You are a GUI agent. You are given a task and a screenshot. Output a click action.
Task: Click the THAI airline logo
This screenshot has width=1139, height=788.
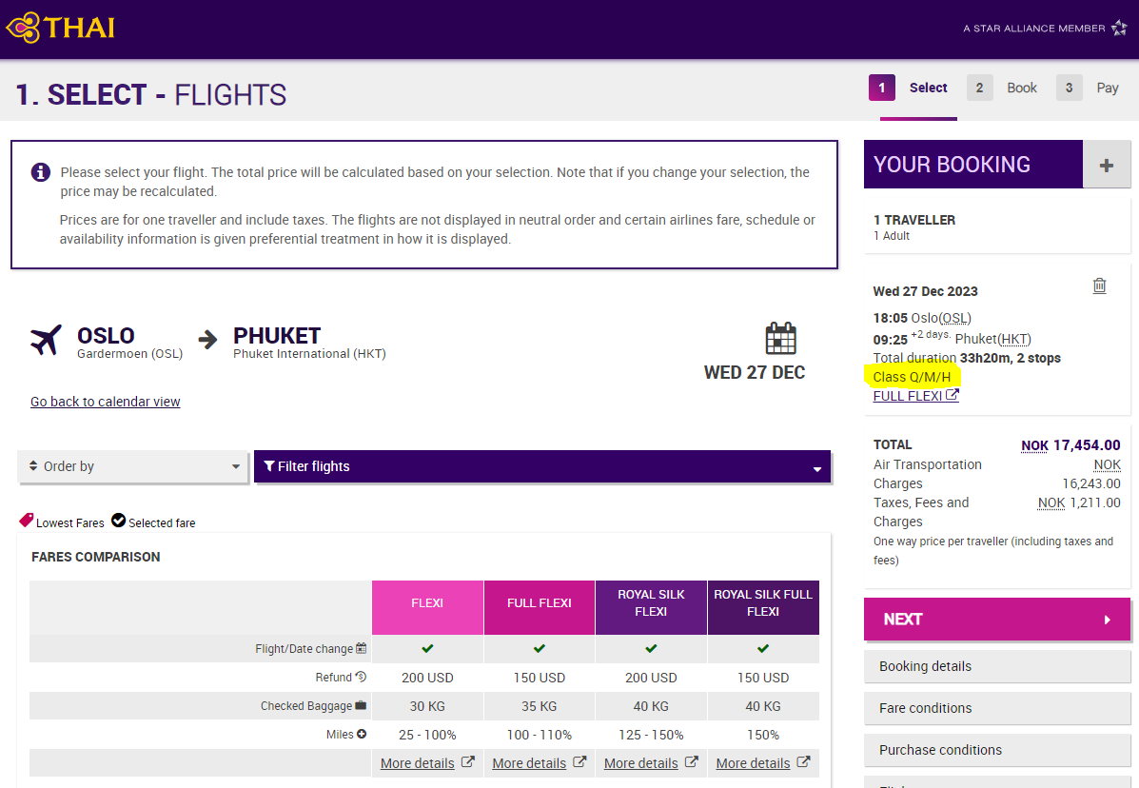click(60, 28)
